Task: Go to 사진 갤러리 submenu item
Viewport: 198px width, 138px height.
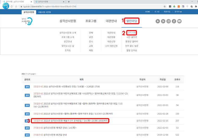Action: [132, 37]
